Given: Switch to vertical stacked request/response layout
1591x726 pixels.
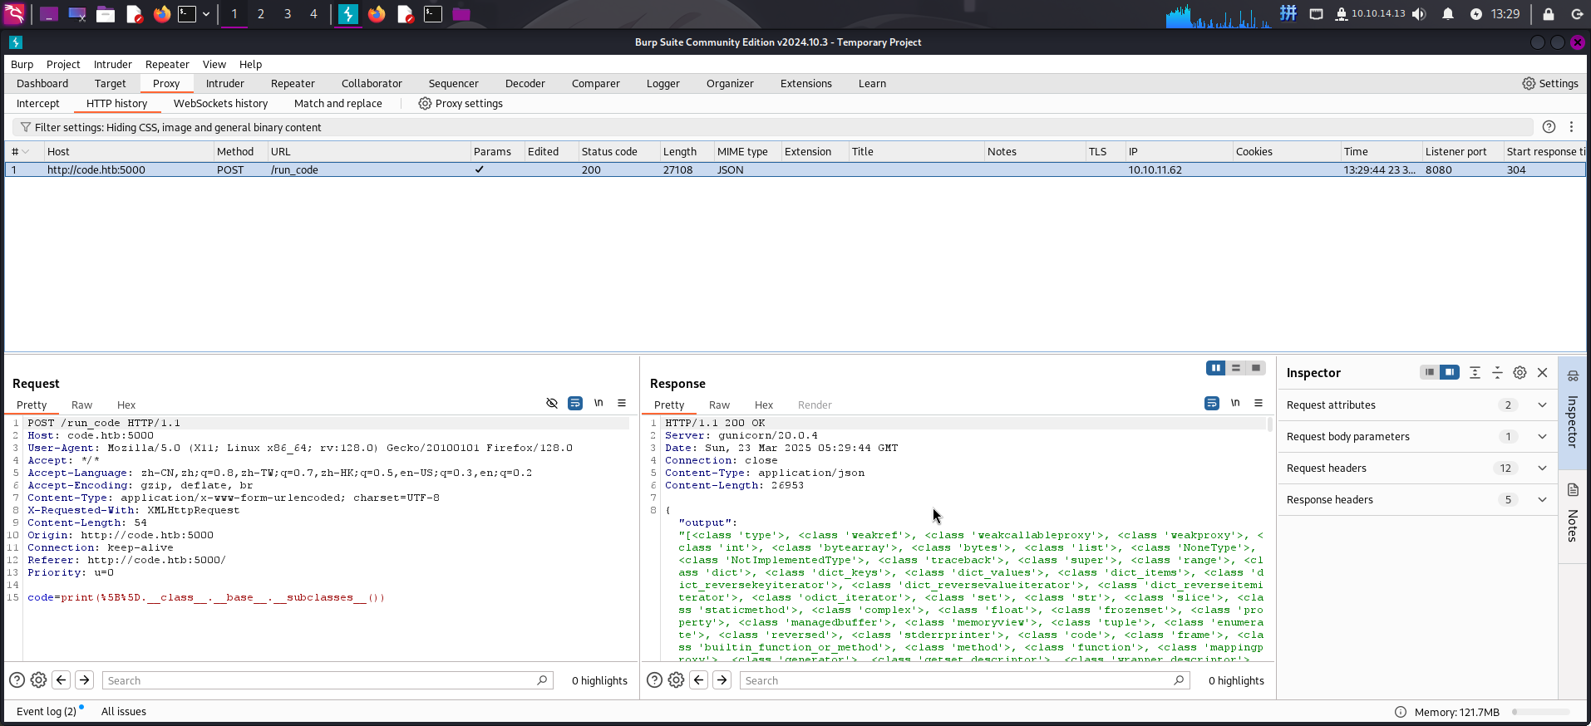Looking at the screenshot, I should point(1236,368).
